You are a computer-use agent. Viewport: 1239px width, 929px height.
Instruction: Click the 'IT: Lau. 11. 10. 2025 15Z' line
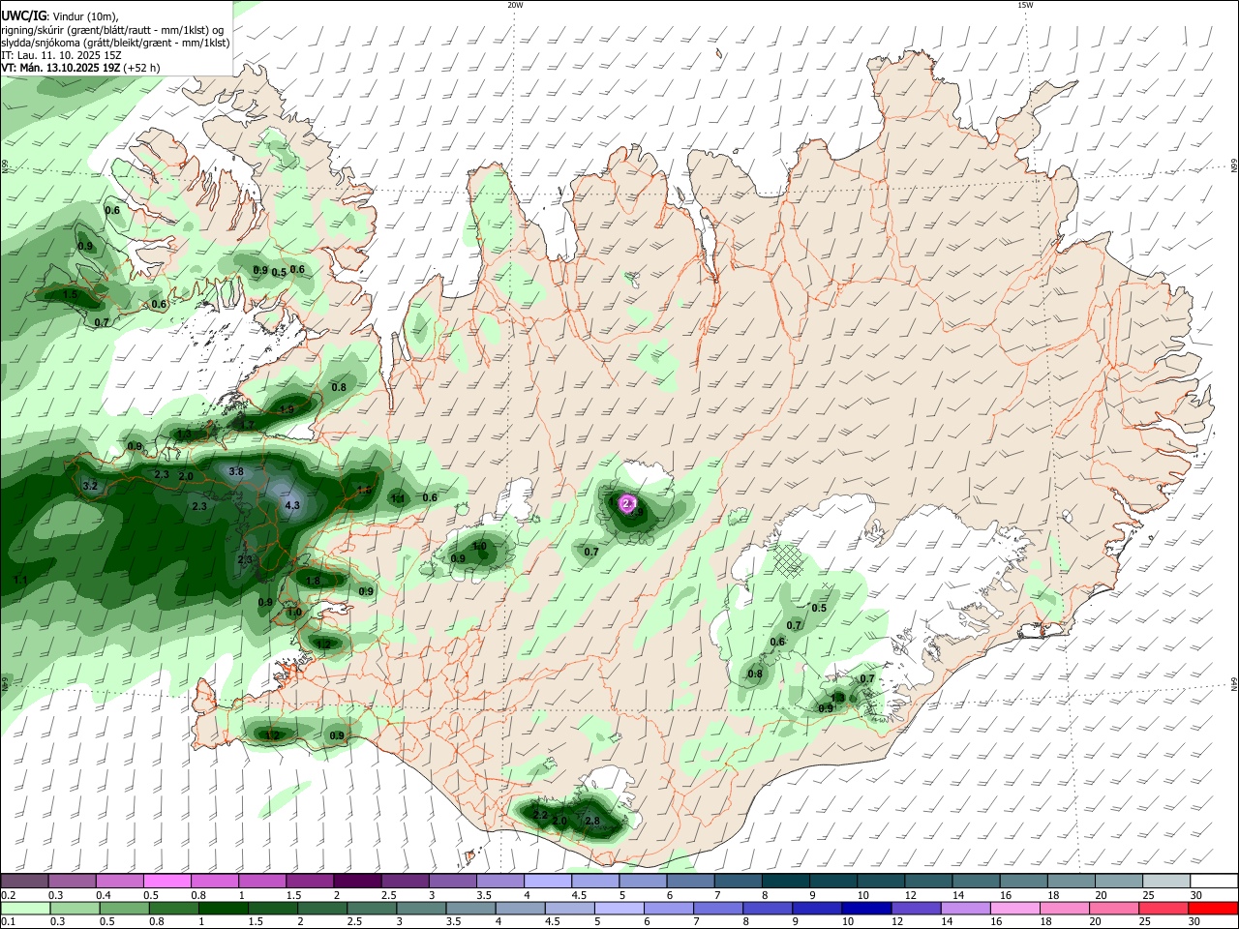click(61, 55)
